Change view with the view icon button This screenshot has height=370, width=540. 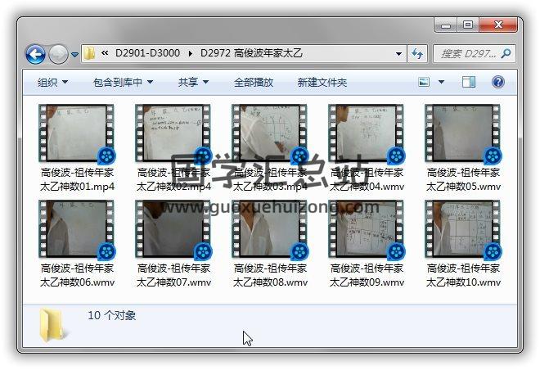point(424,82)
